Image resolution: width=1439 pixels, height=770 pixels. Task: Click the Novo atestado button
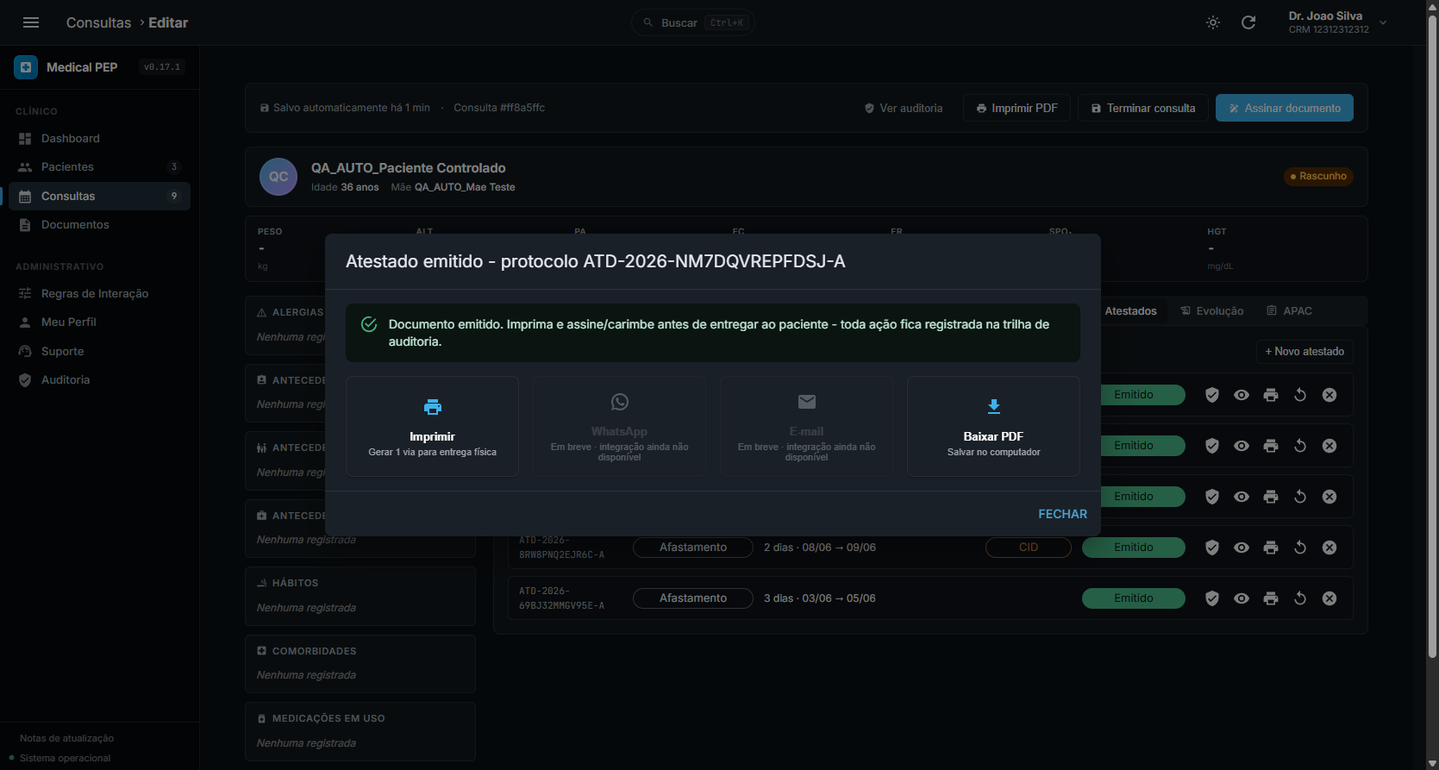tap(1304, 351)
